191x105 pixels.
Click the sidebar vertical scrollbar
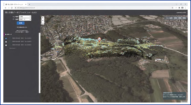40,63
